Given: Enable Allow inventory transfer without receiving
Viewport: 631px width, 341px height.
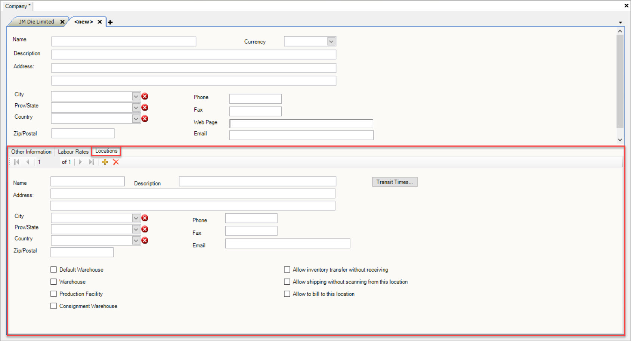Looking at the screenshot, I should 287,270.
